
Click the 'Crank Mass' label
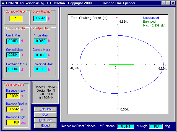(x=14, y=35)
